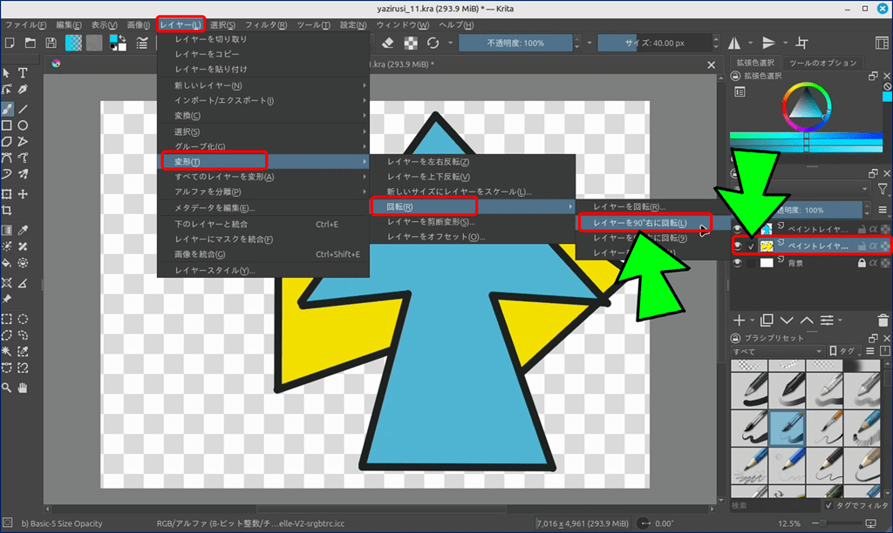Select the Text tool in toolbox

[x=24, y=72]
